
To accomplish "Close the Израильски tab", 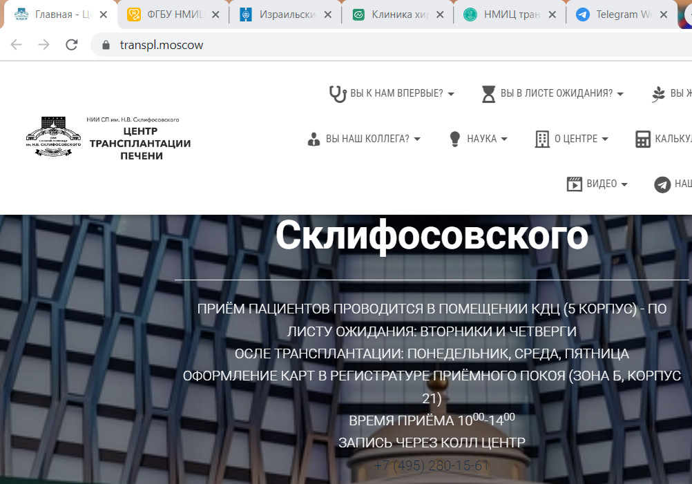I will coord(327,14).
